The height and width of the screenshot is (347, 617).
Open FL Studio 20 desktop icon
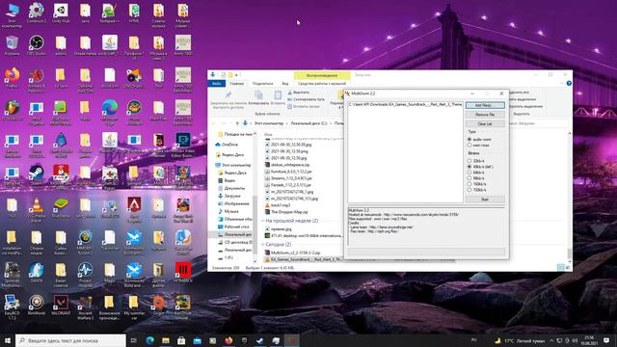point(13,110)
